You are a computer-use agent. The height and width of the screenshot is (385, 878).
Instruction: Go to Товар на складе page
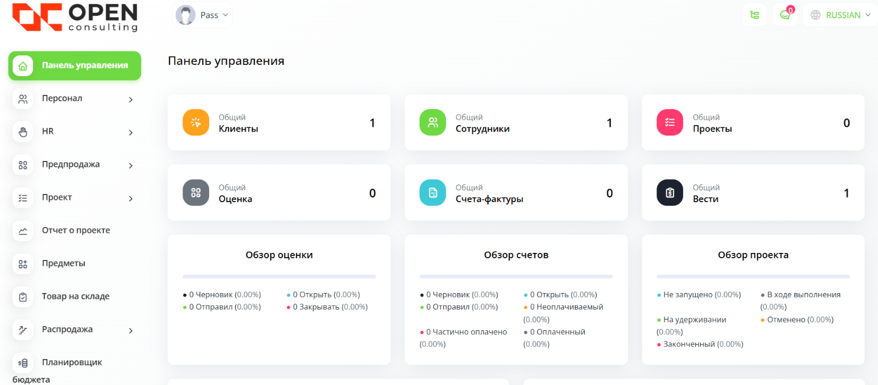75,297
